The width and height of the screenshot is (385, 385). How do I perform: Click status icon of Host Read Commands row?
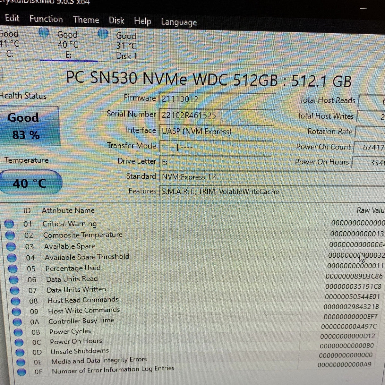(x=16, y=301)
